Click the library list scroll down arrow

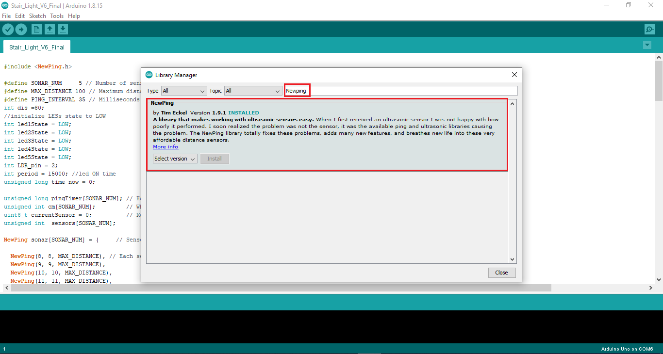513,259
